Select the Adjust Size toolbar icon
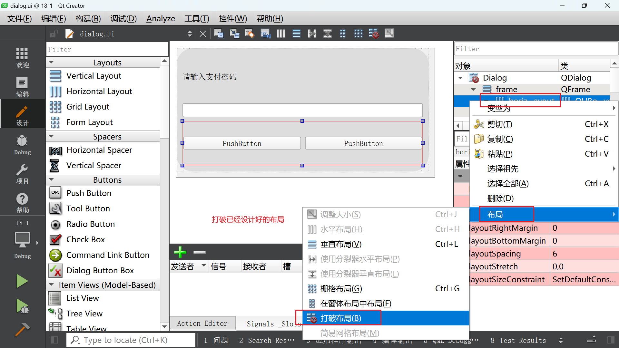 [389, 33]
